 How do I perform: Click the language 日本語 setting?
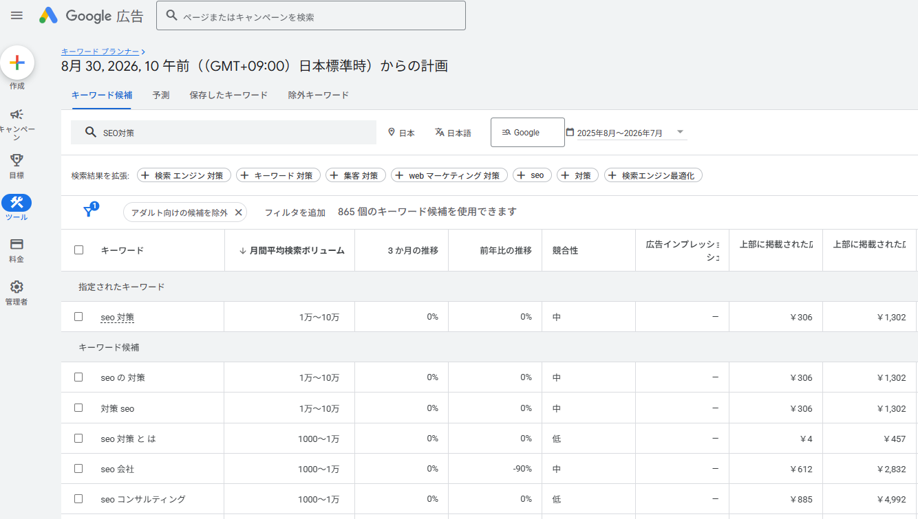[x=453, y=133]
